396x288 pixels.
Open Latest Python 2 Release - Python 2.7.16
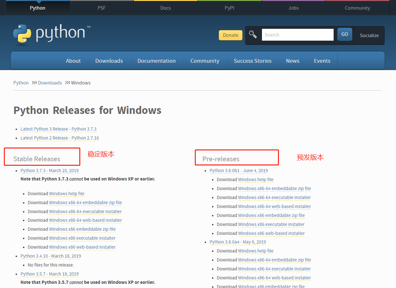click(60, 138)
